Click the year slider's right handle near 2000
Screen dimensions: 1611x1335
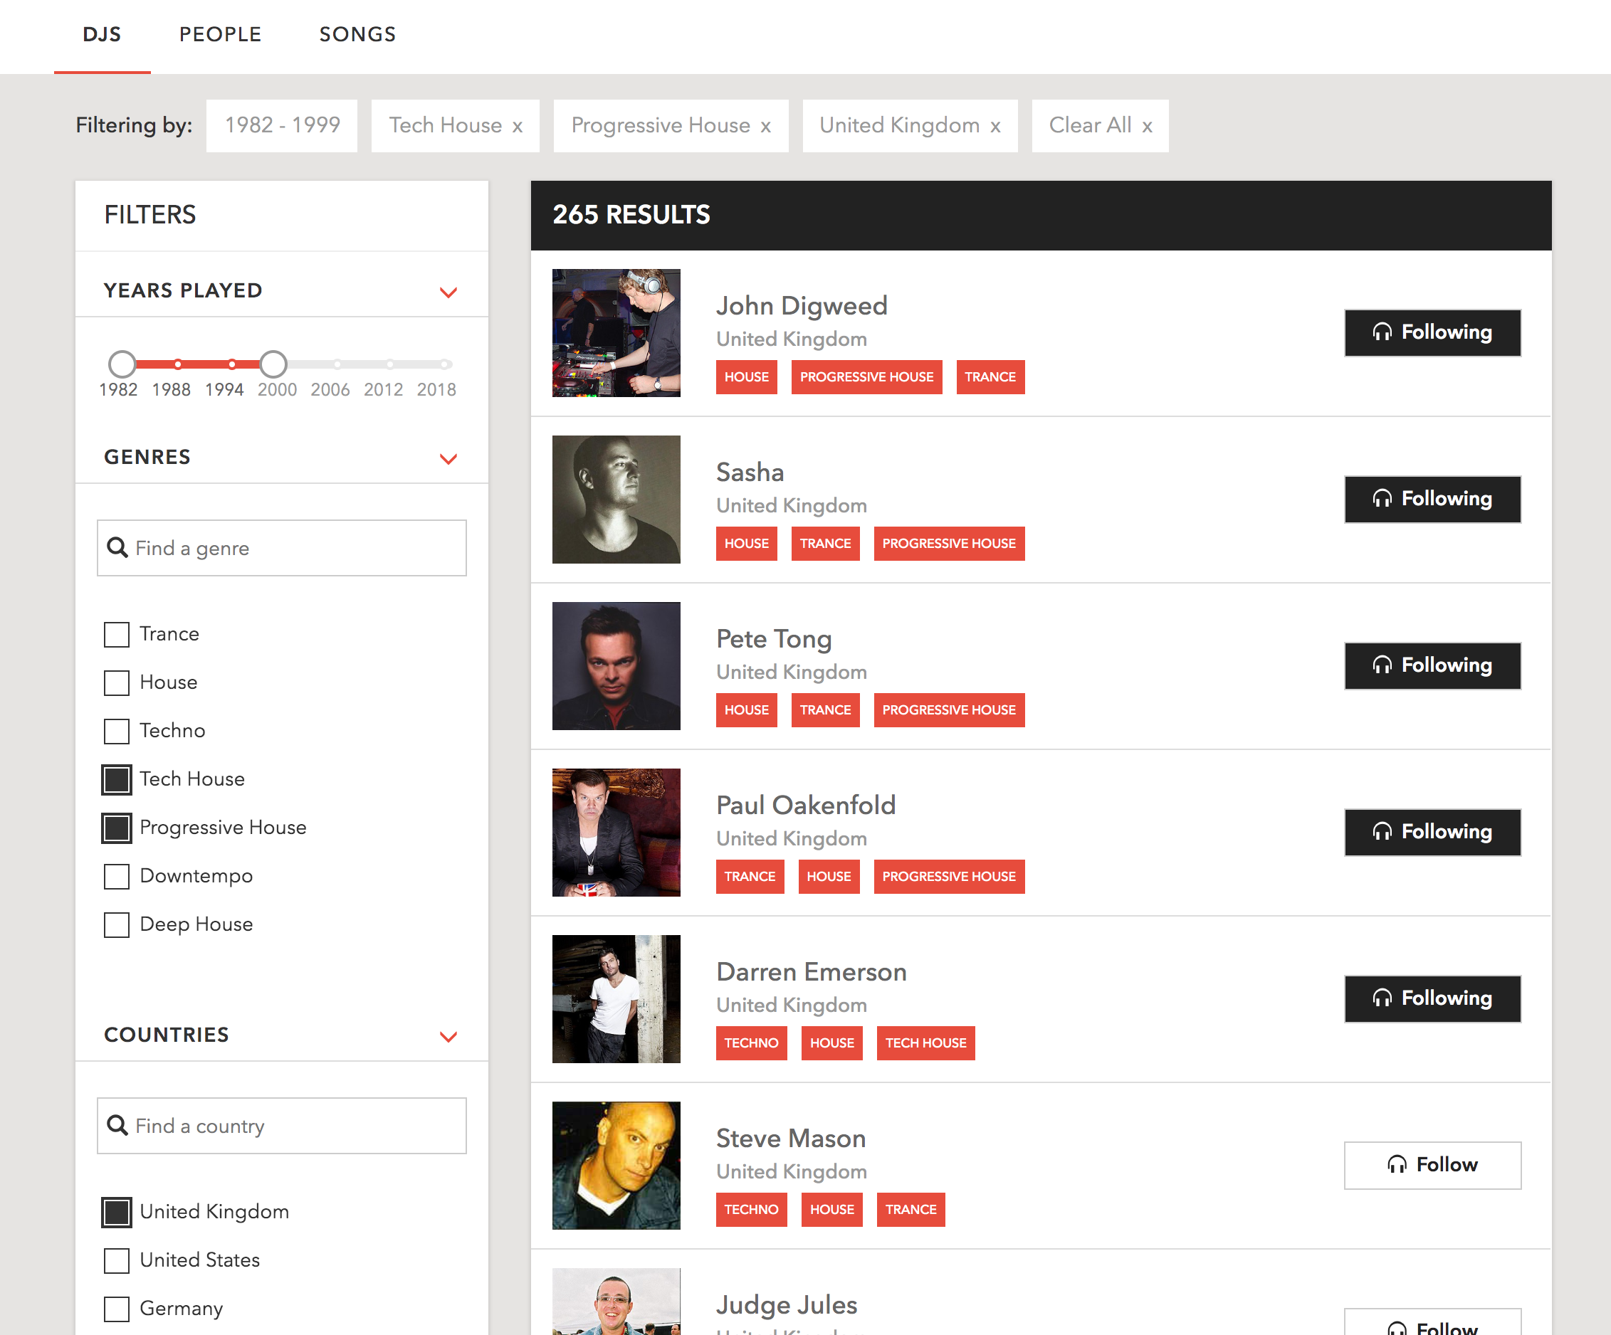(273, 364)
